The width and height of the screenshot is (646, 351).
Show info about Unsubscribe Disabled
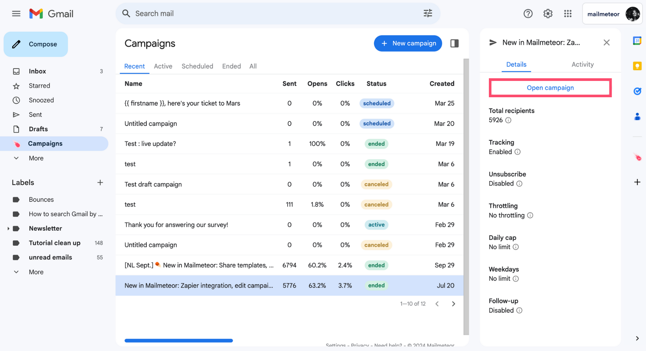(x=519, y=184)
